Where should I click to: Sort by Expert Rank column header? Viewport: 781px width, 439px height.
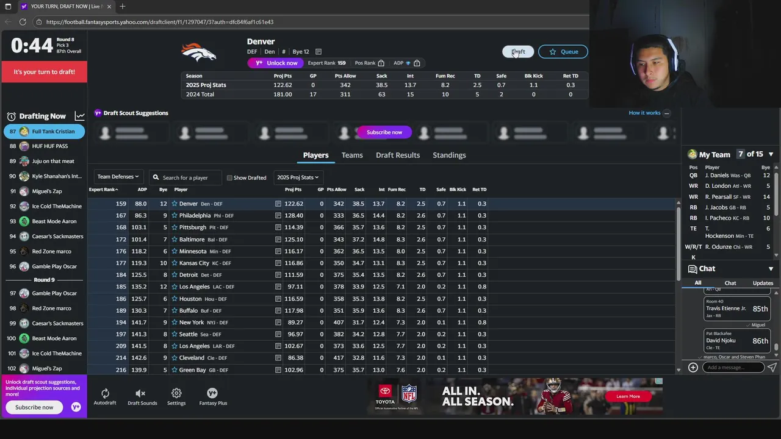(103, 190)
